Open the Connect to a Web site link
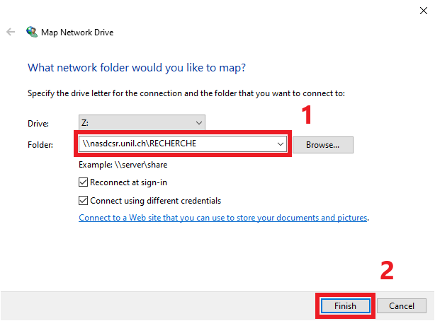Image resolution: width=435 pixels, height=321 pixels. [223, 218]
